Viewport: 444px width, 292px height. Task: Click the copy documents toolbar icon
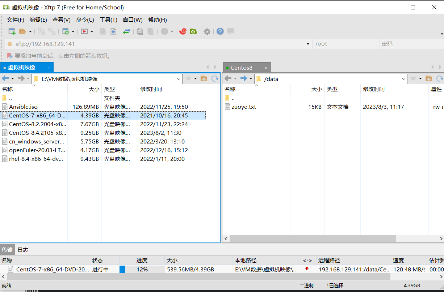pyautogui.click(x=140, y=31)
